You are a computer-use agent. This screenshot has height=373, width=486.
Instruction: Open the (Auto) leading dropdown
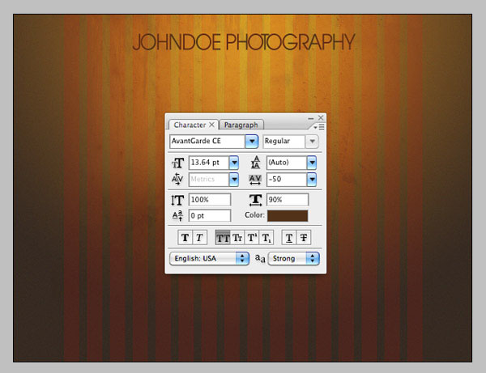312,163
